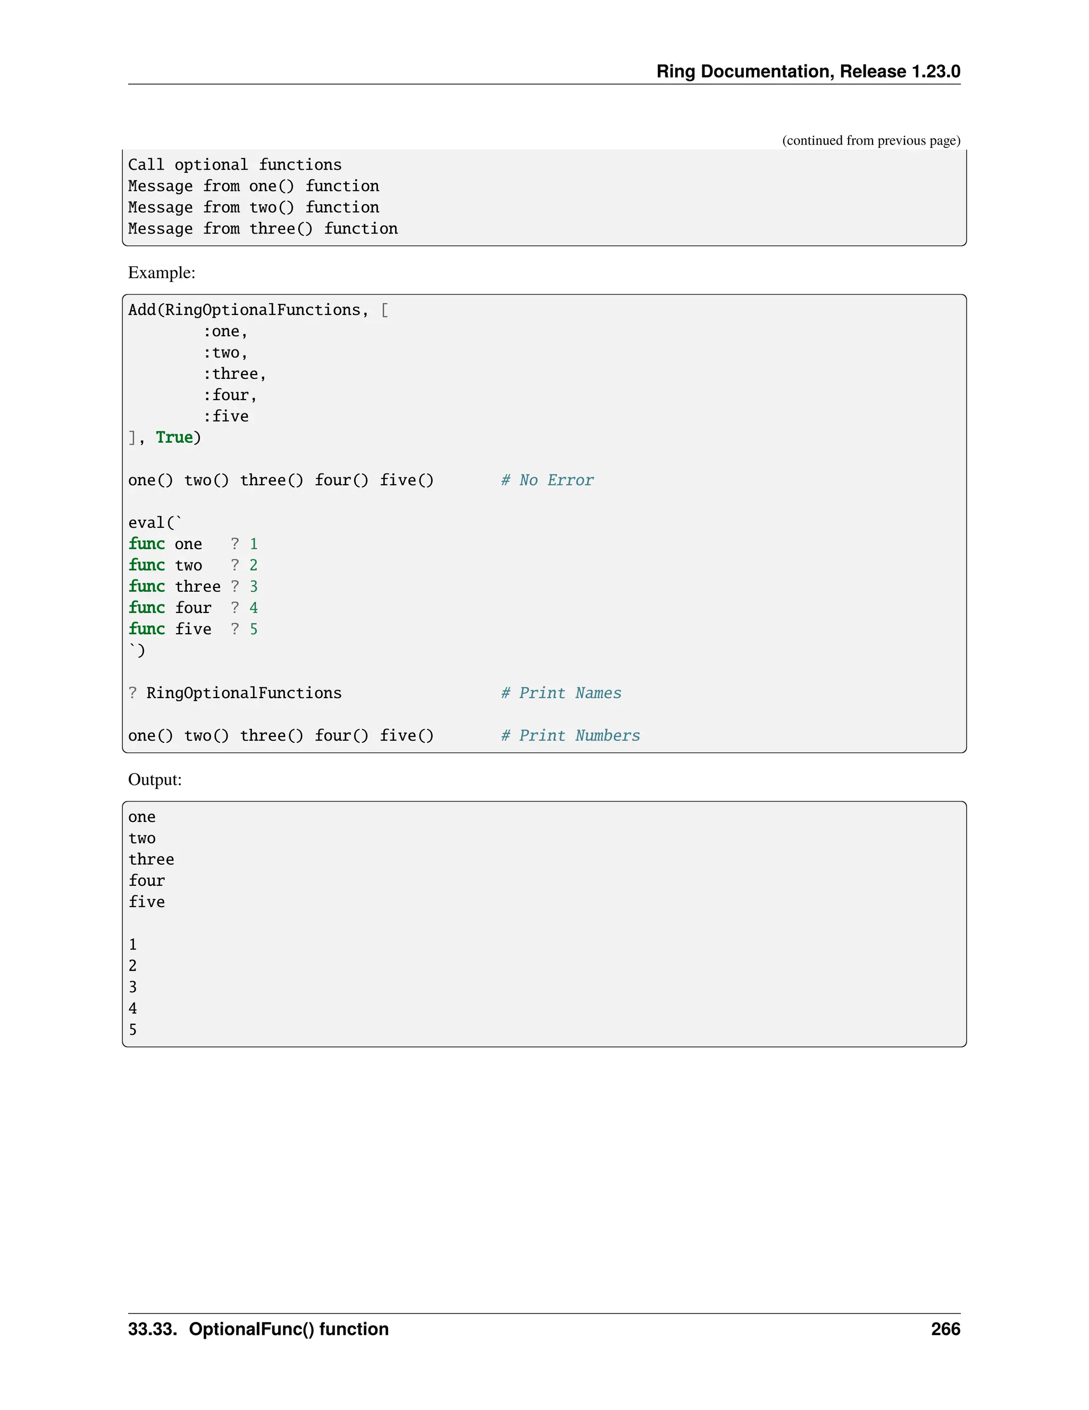Viewport: 1089px width, 1410px height.
Task: Click the line 'Call optional functions'
Action: coord(235,164)
